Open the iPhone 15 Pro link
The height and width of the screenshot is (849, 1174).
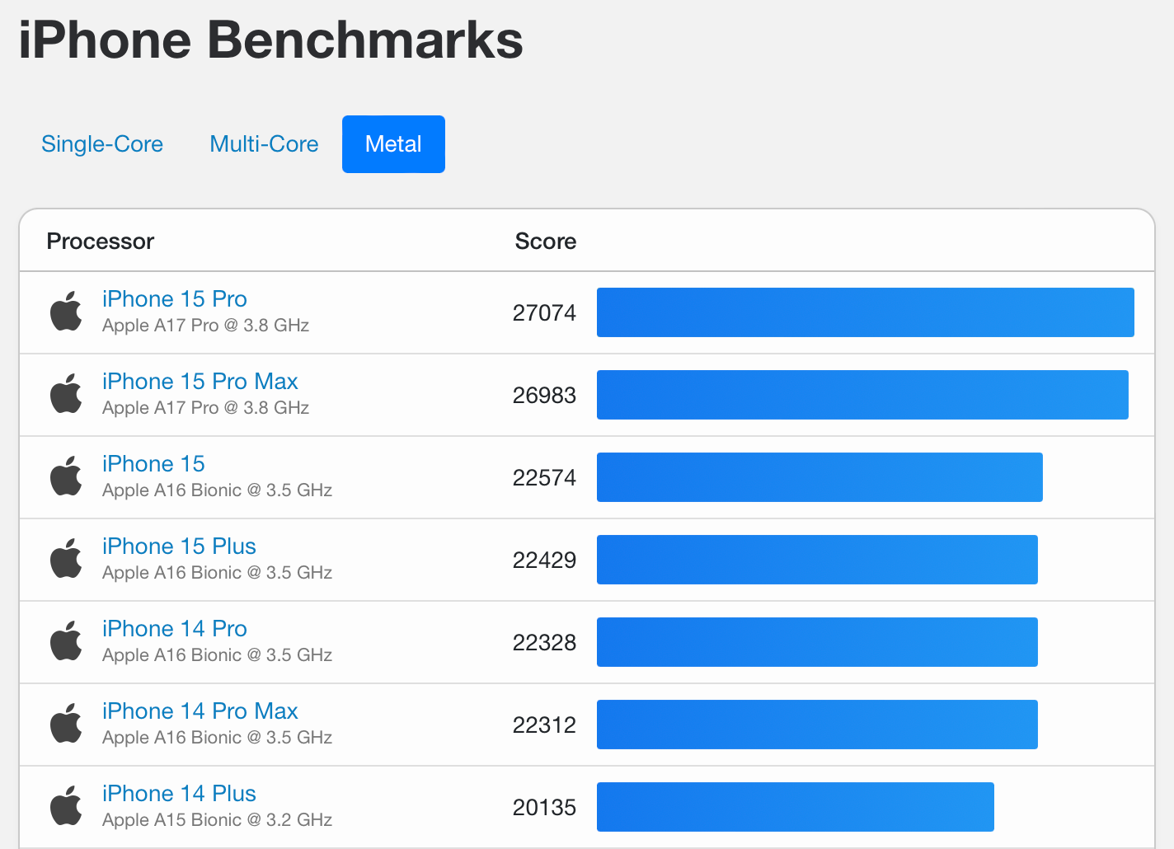click(x=175, y=299)
